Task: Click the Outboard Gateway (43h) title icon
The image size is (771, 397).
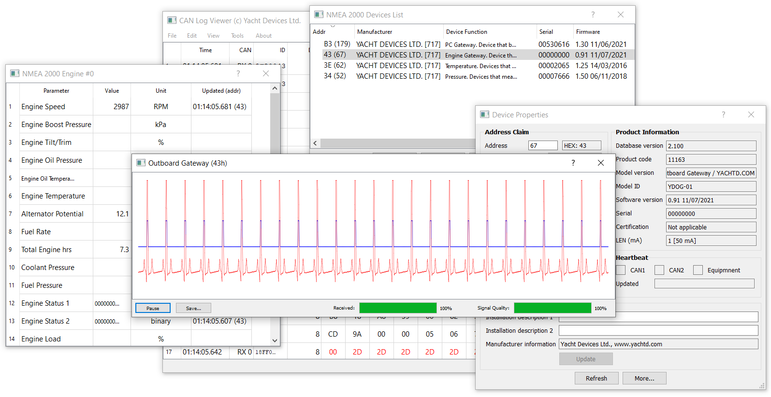Action: pos(141,163)
